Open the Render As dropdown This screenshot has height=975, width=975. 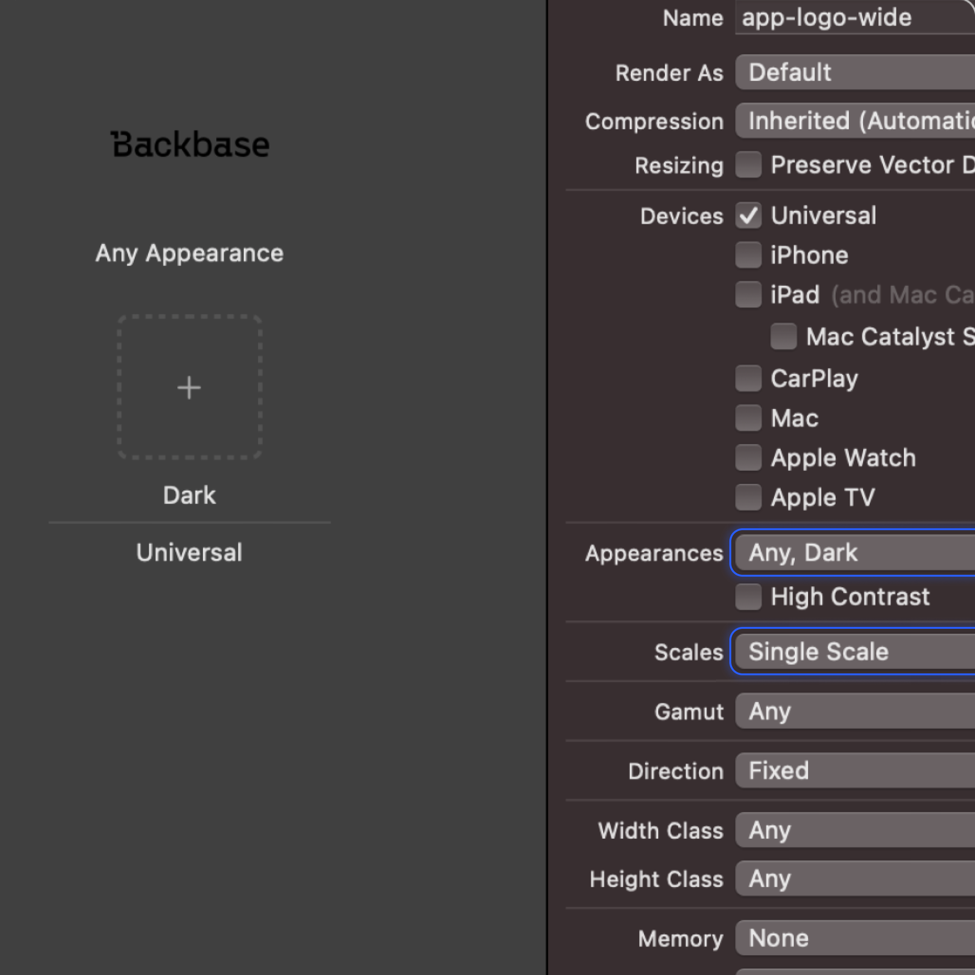pyautogui.click(x=853, y=73)
